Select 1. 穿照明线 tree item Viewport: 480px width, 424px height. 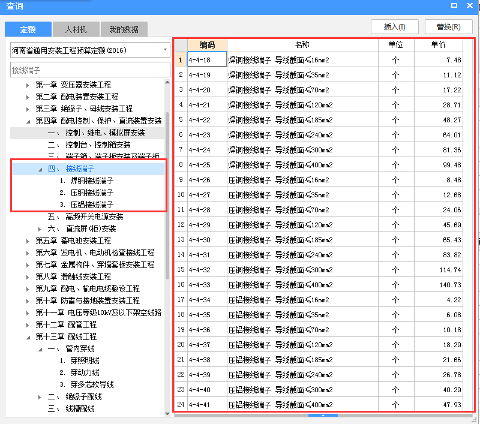point(80,360)
